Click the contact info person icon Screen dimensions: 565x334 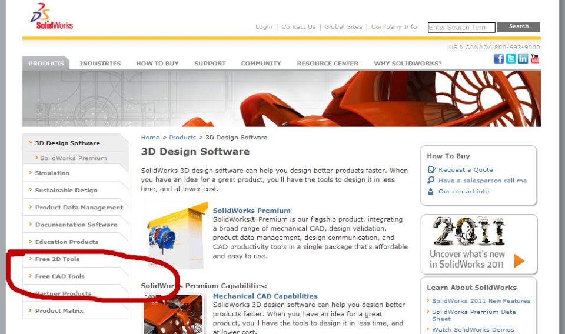[431, 192]
